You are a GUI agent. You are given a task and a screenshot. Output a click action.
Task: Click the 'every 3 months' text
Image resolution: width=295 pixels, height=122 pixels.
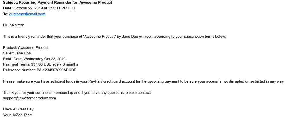[65, 64]
